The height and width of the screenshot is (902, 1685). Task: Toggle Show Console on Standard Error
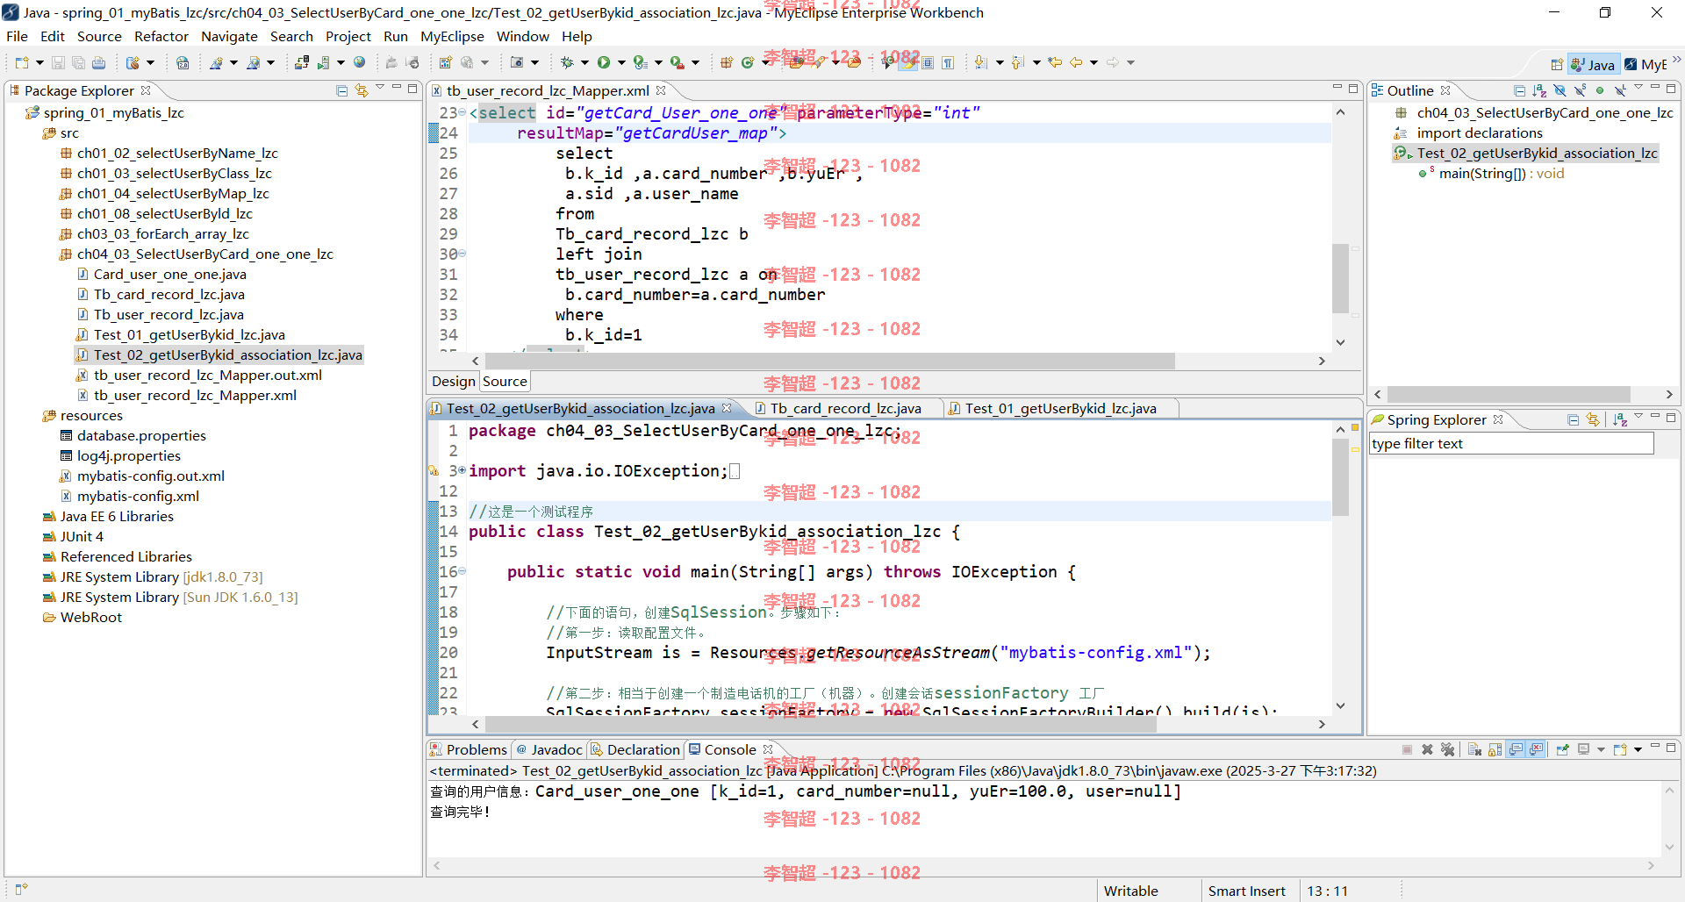(1536, 749)
